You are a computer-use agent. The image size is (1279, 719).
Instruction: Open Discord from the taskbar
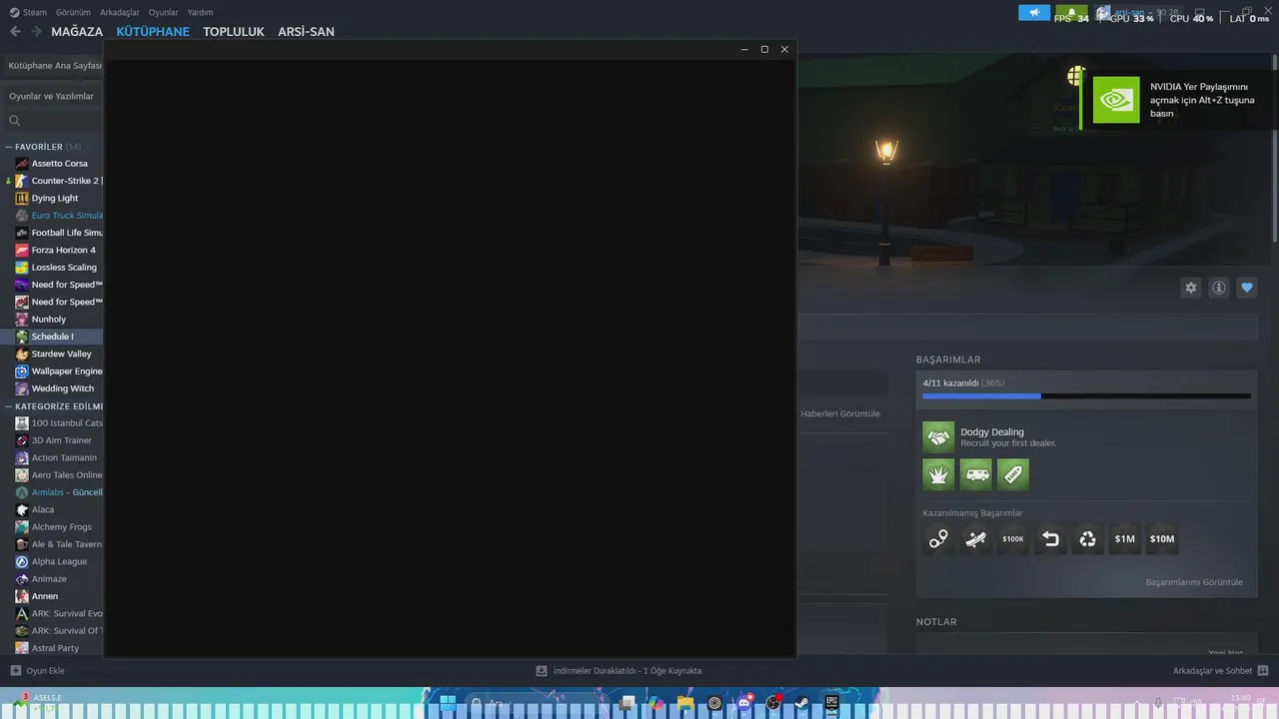point(743,703)
